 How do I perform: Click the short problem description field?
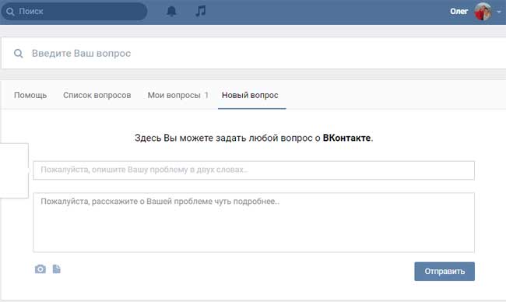(254, 170)
